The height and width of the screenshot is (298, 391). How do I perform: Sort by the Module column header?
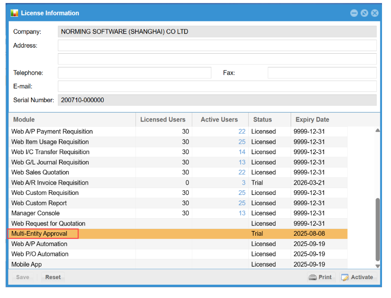click(24, 119)
